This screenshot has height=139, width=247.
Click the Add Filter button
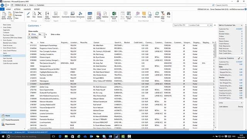pos(33,37)
